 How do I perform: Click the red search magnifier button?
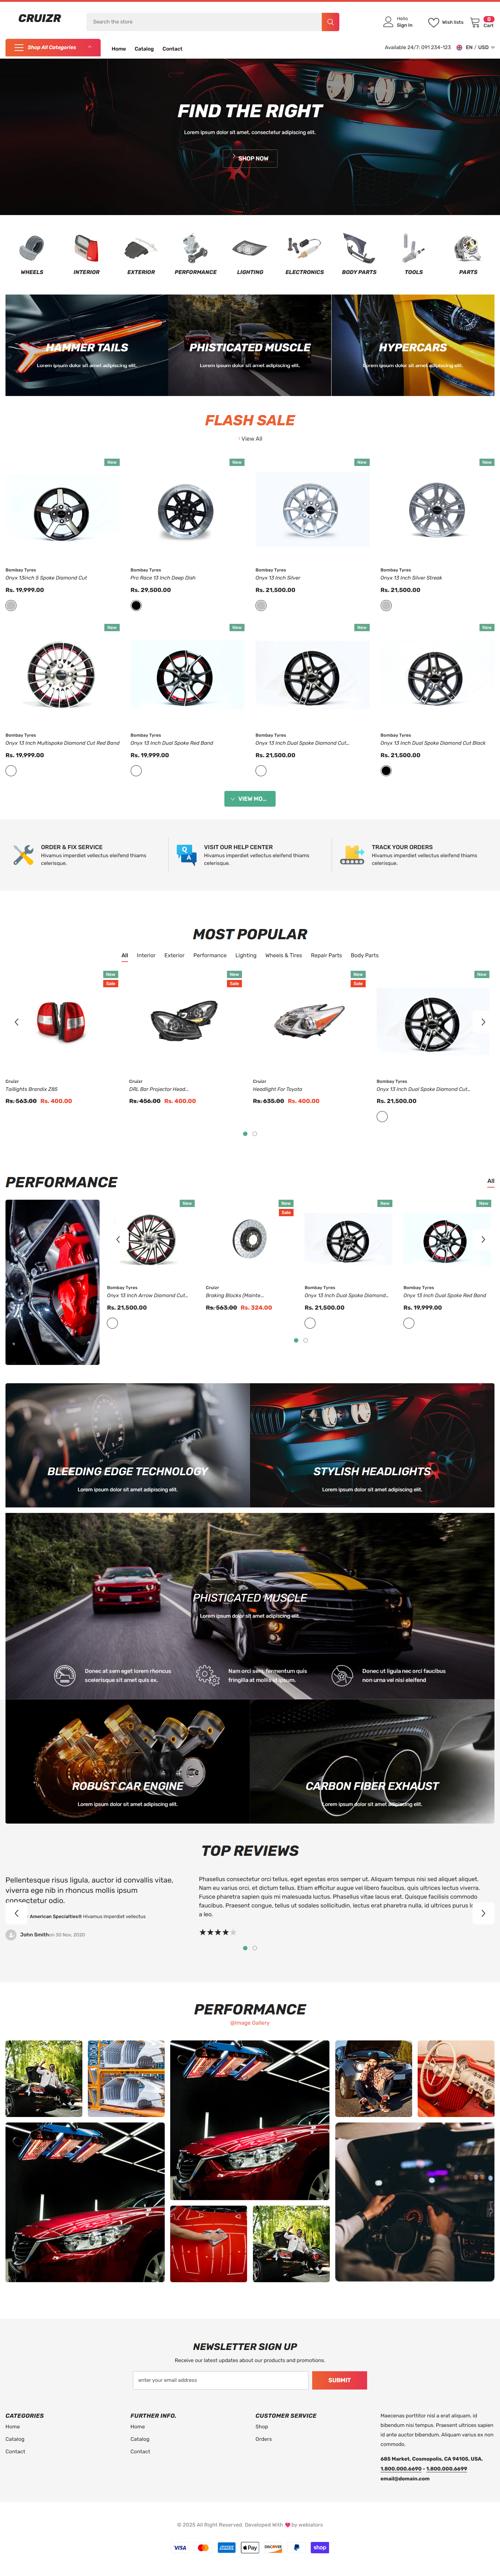[x=330, y=21]
